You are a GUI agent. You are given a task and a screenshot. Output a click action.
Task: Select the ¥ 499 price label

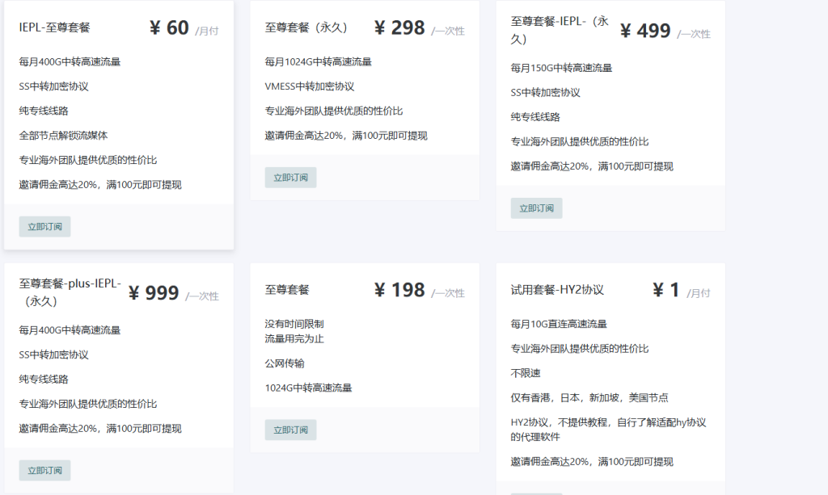click(x=645, y=31)
